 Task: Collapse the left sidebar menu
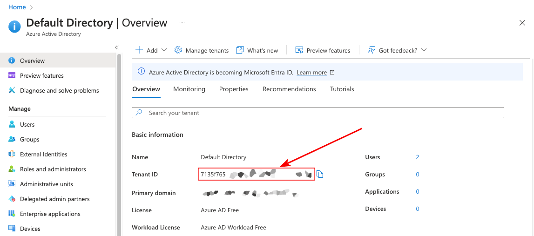pyautogui.click(x=117, y=47)
